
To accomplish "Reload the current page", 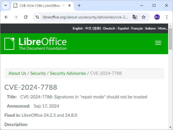I will (x=26, y=17).
